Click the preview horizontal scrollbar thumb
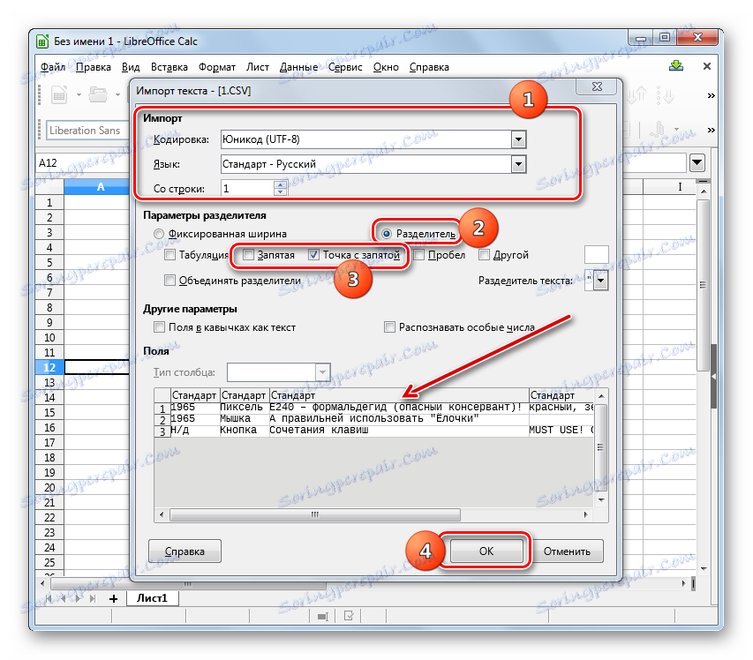The height and width of the screenshot is (660, 753). point(315,514)
